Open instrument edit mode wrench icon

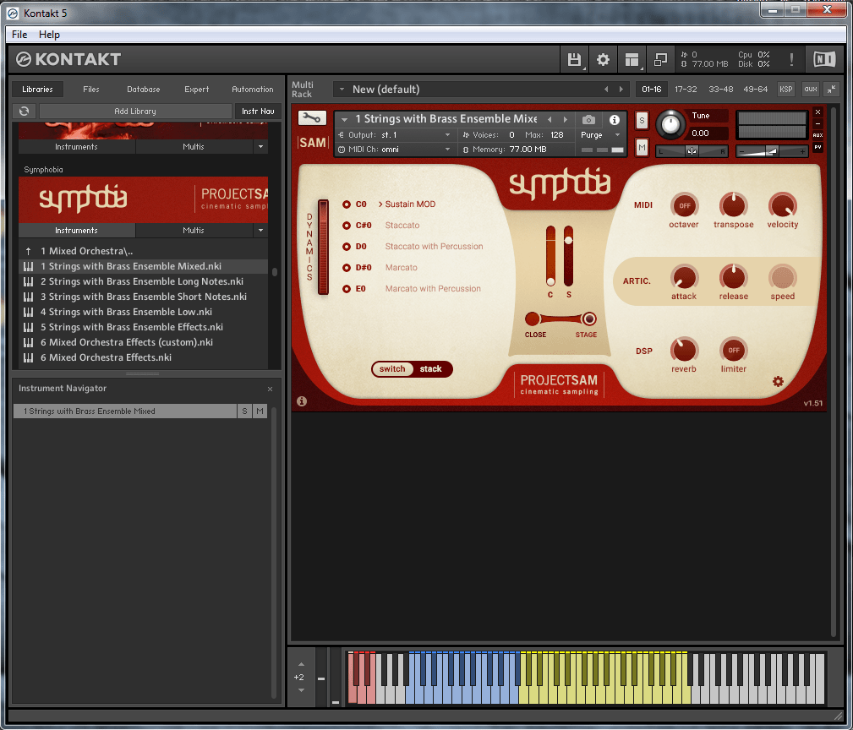tap(312, 117)
